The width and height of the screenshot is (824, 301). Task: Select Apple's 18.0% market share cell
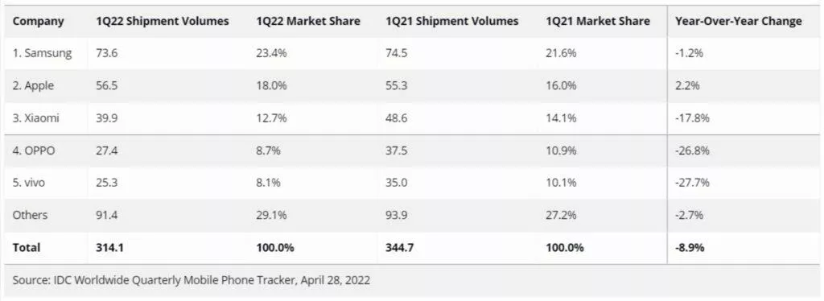coord(271,85)
